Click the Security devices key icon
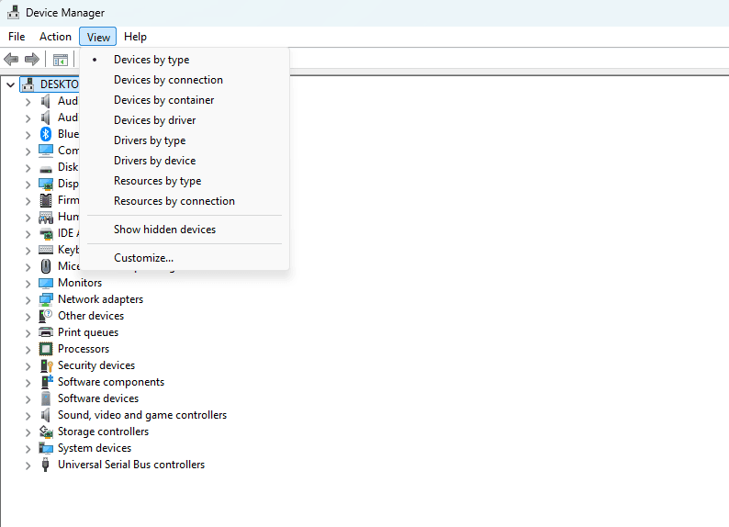Image resolution: width=729 pixels, height=527 pixels. click(x=47, y=365)
